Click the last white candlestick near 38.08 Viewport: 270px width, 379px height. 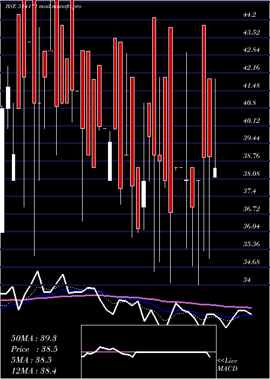pos(215,173)
